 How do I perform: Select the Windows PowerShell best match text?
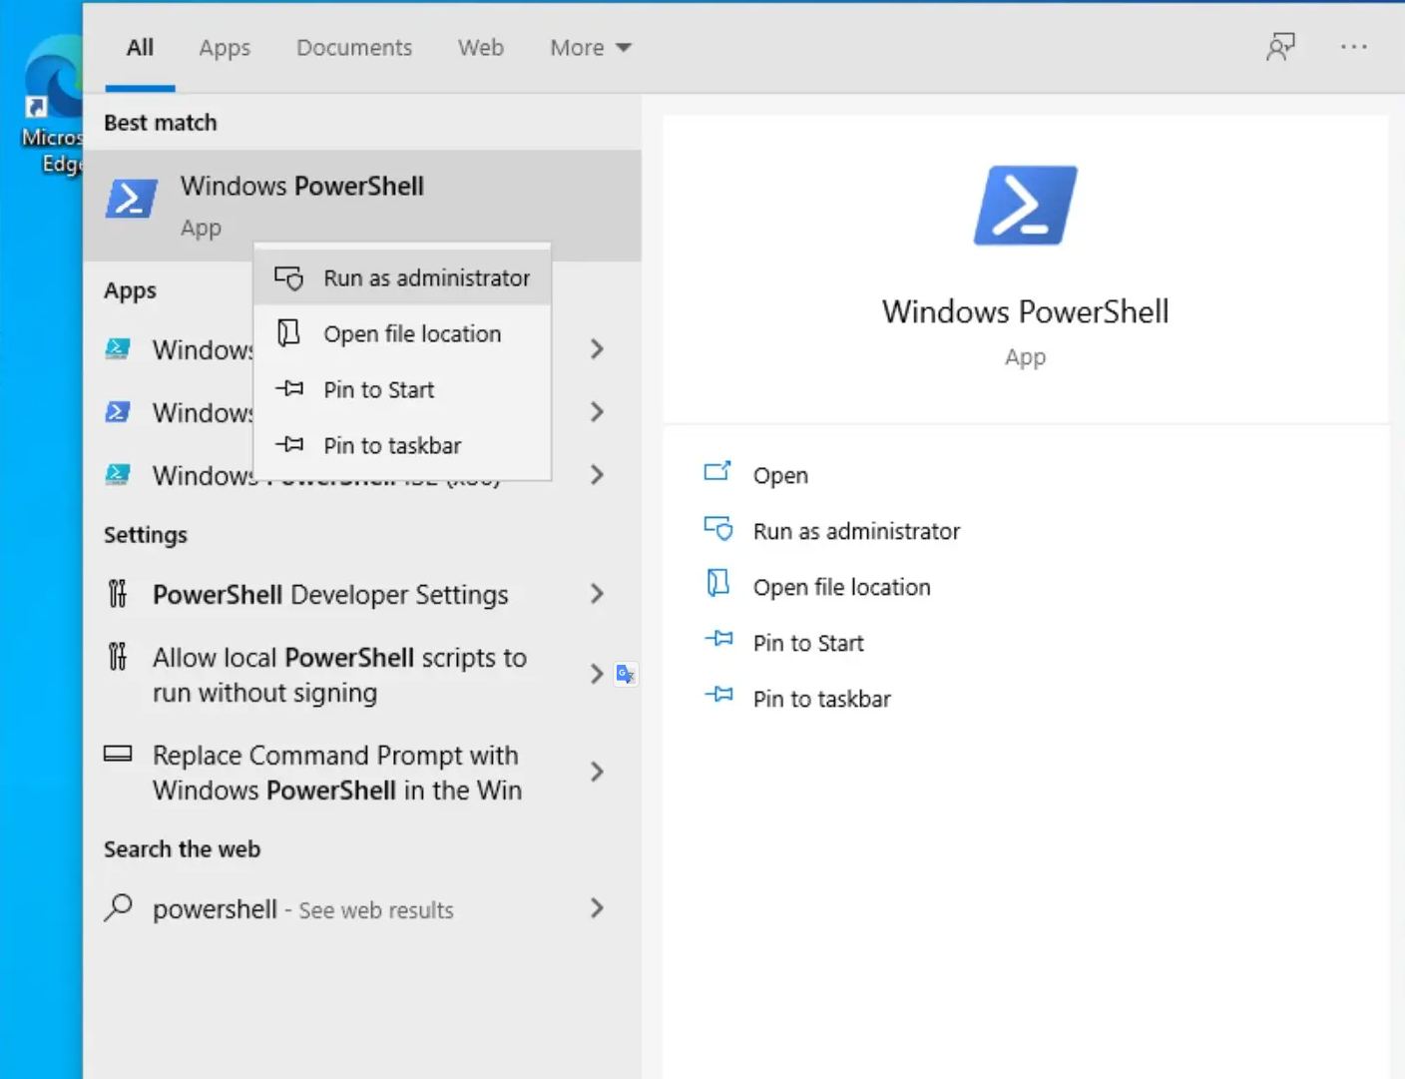pos(302,186)
